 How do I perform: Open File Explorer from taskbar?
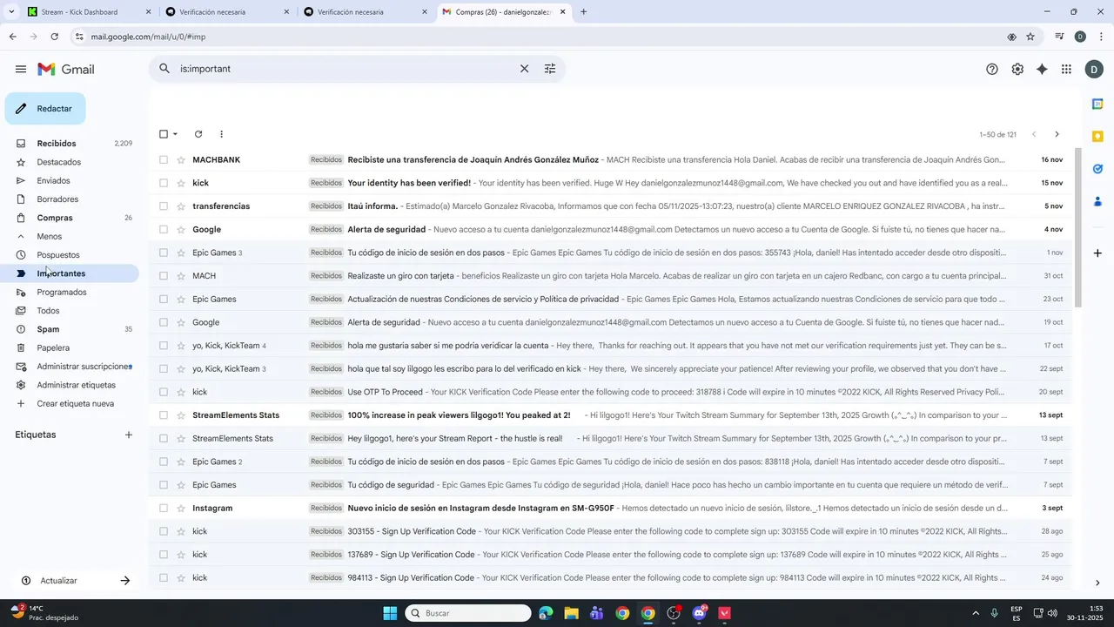point(571,613)
